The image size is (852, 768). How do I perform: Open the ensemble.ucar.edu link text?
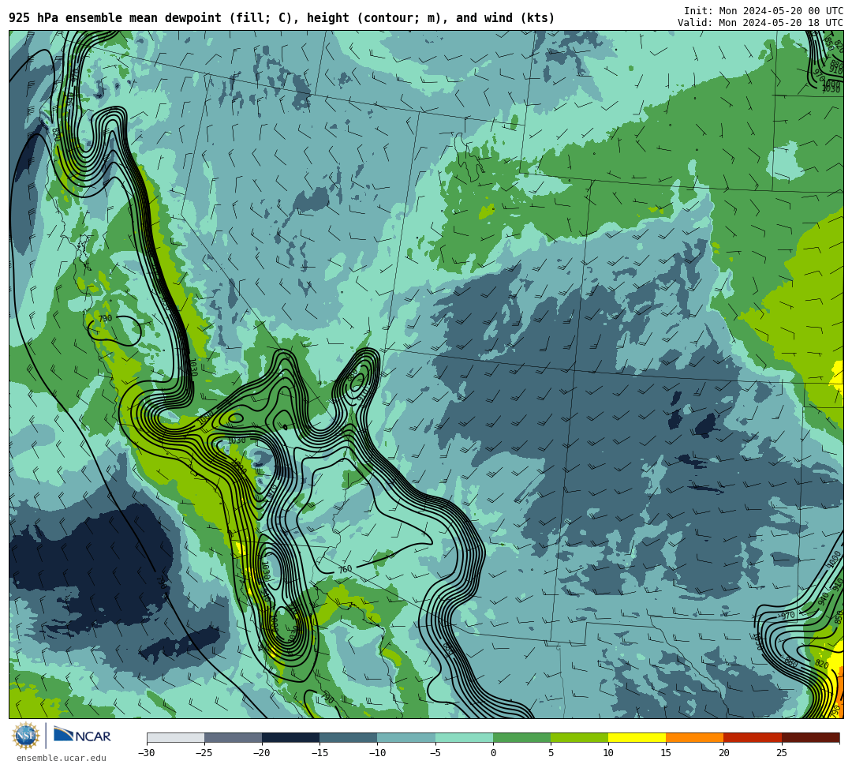(61, 758)
